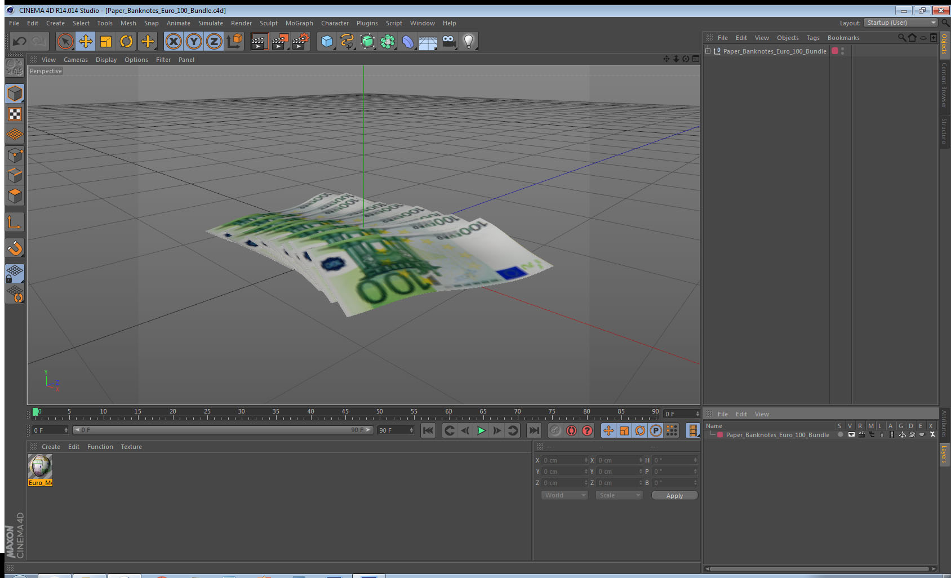The image size is (951, 578).
Task: Open the viewport Cameras menu
Action: pos(75,60)
